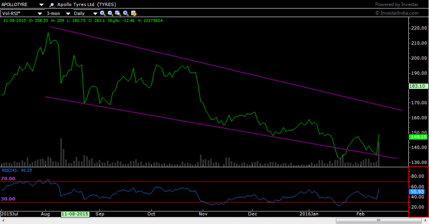
Task: Click the 30.00 RSI oversold label
Action: click(x=8, y=199)
